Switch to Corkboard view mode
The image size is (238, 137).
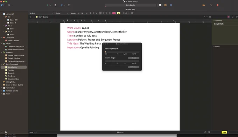[165, 5]
